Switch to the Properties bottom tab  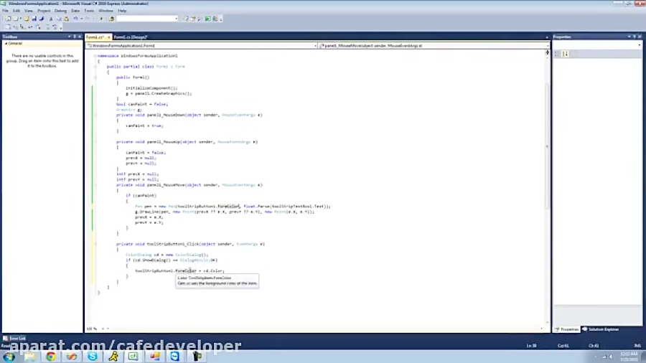point(567,329)
